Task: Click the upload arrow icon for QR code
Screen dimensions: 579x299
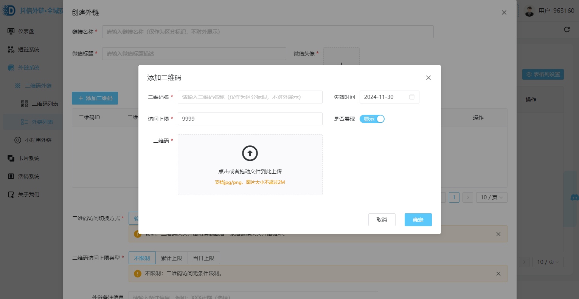Action: pos(250,153)
